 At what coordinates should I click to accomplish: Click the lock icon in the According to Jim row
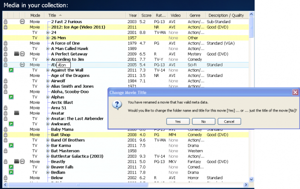pos(6,59)
